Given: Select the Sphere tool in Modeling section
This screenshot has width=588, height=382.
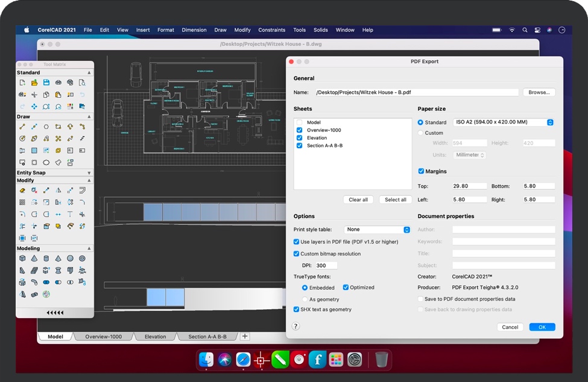Looking at the screenshot, I should [x=70, y=258].
